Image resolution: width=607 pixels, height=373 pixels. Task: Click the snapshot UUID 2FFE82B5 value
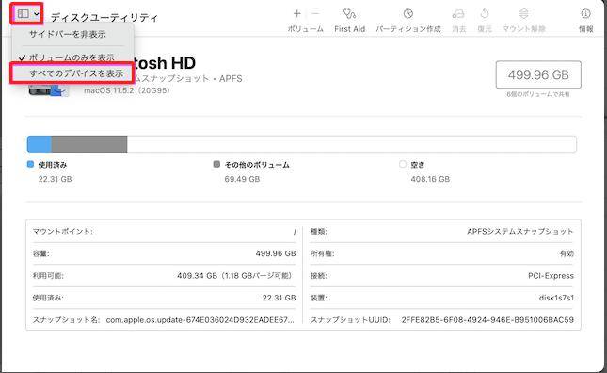tap(487, 320)
